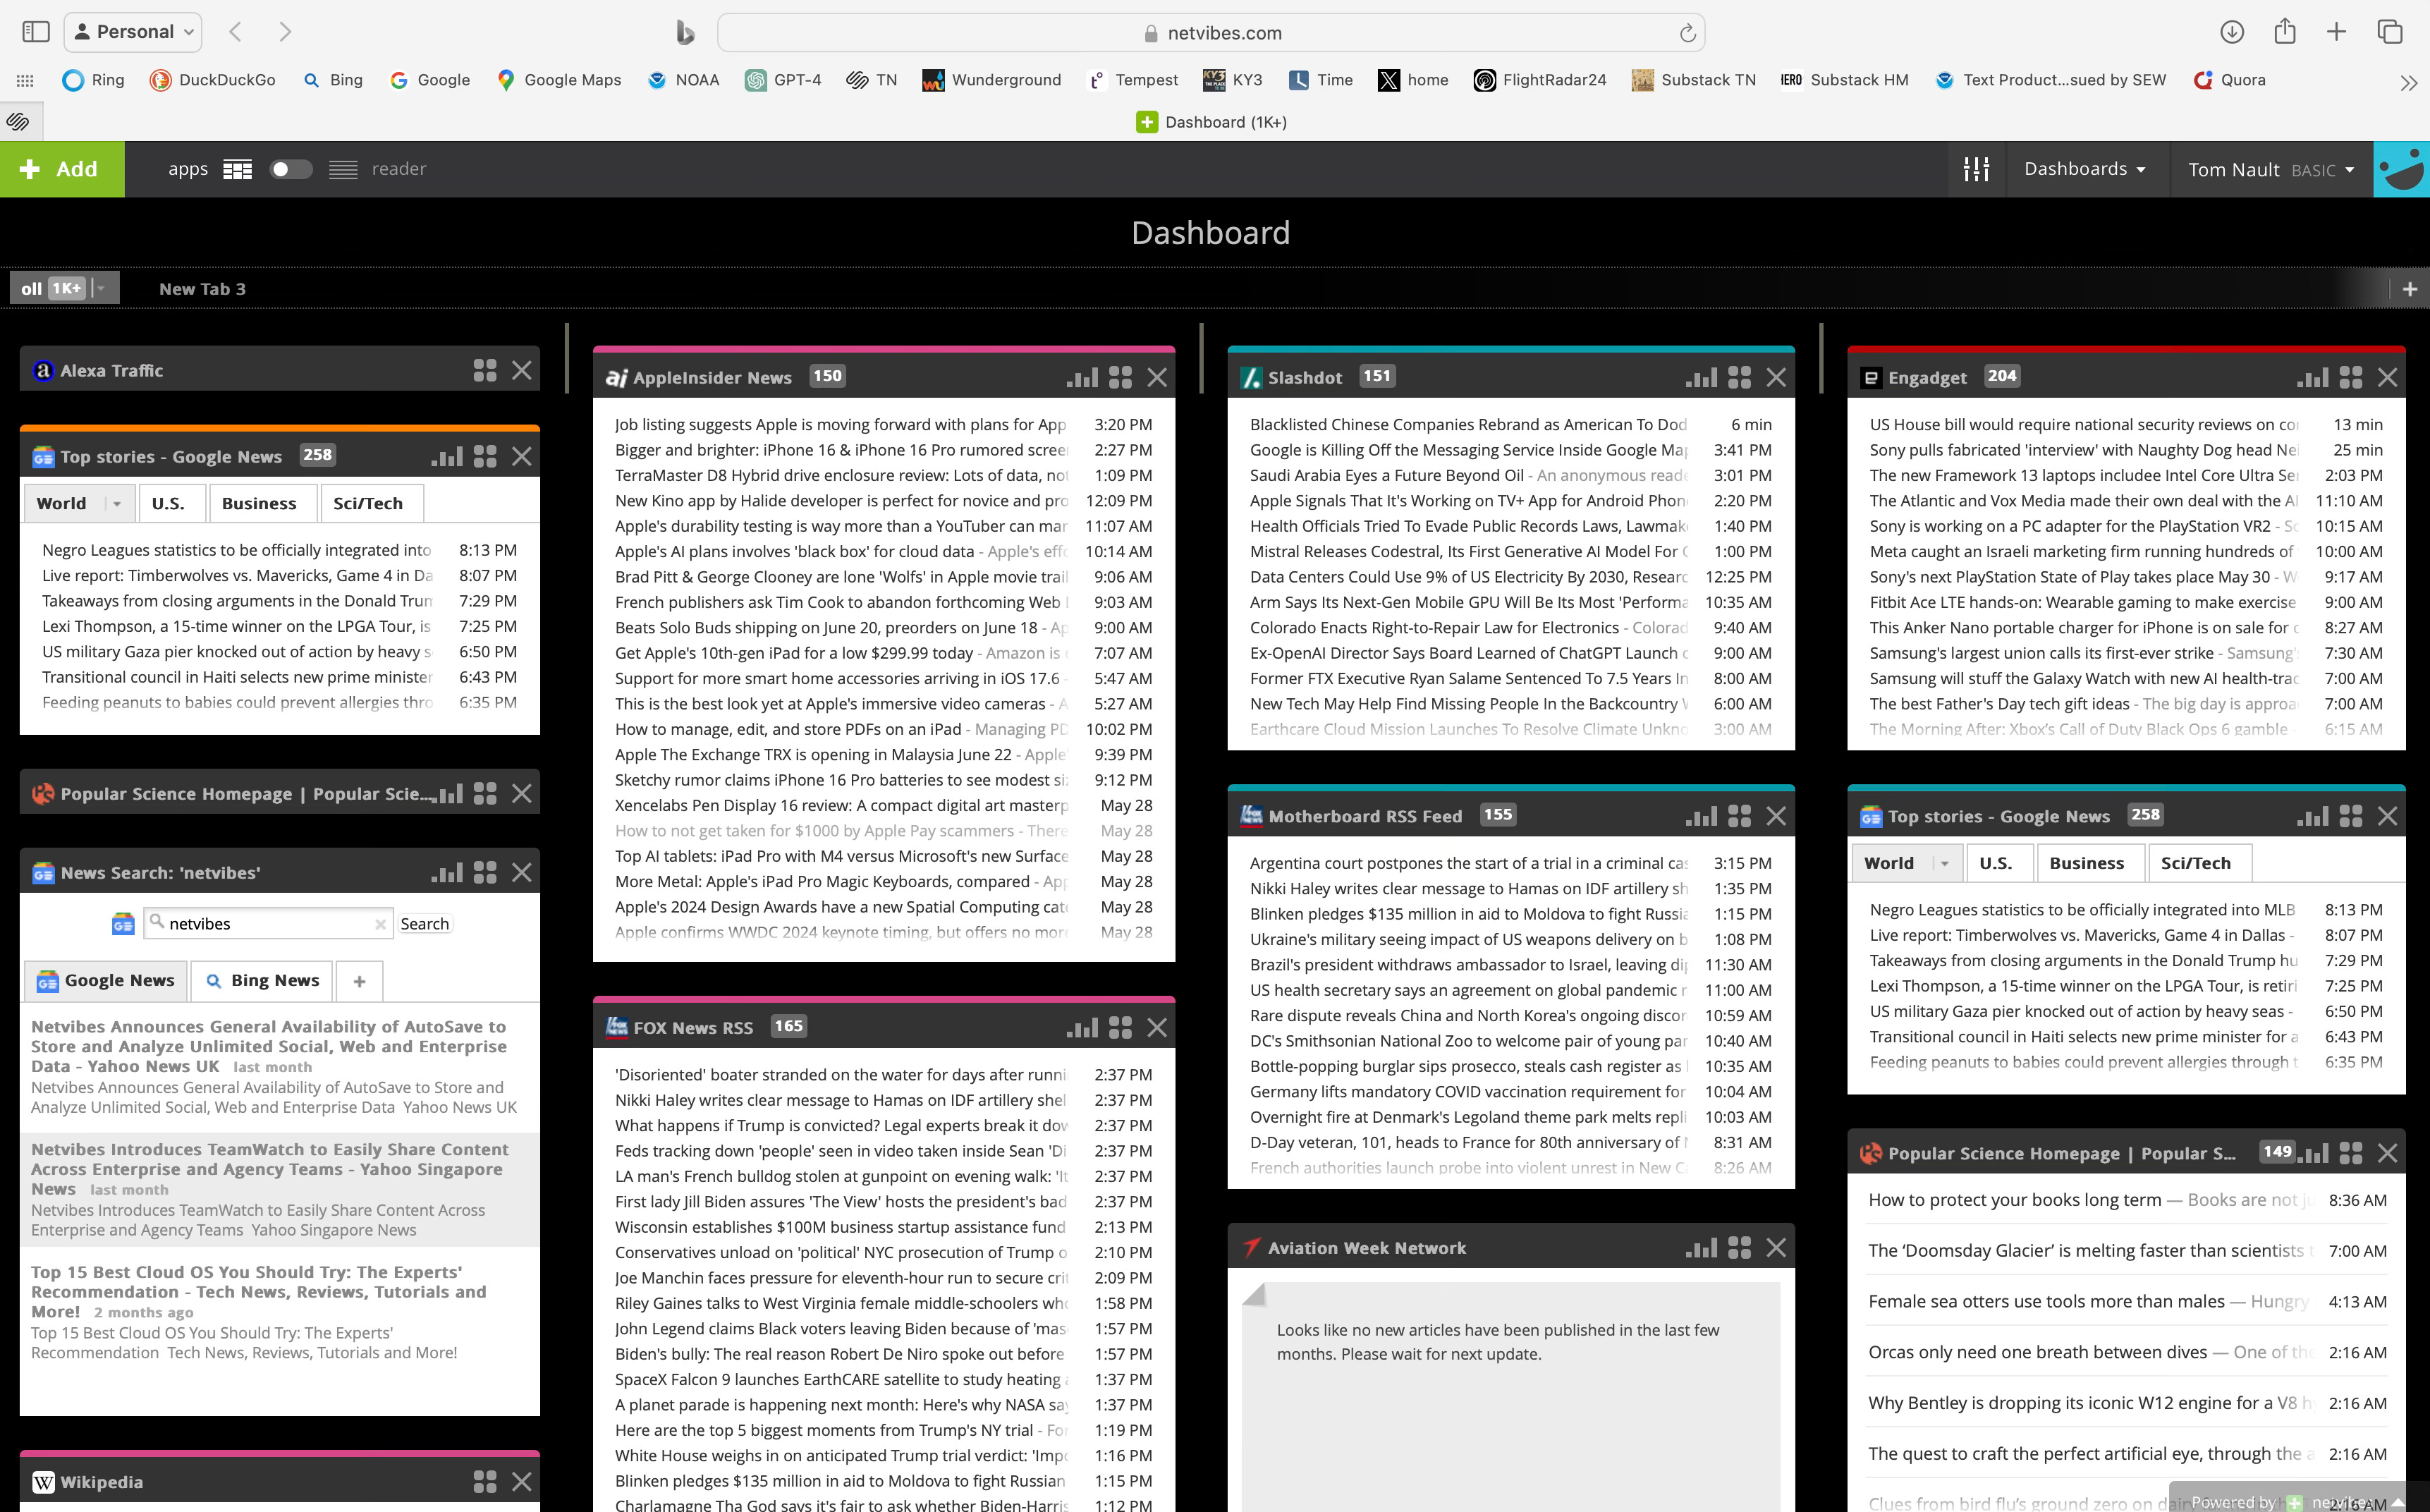The width and height of the screenshot is (2430, 1512).
Task: Toggle the Safari sidebar
Action: [35, 32]
